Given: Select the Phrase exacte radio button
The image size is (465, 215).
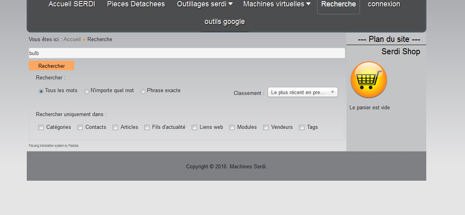Looking at the screenshot, I should tap(143, 91).
